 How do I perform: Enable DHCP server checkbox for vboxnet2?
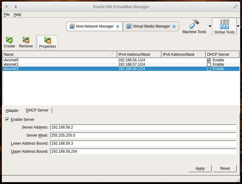(x=209, y=69)
